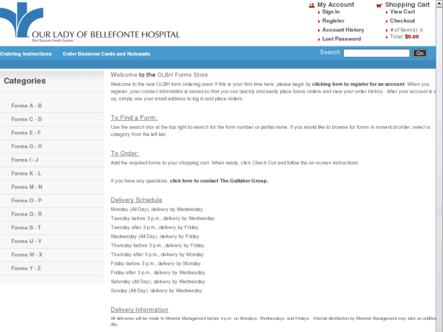The image size is (443, 332).
Task: Select Forms I - J category
Action: [x=24, y=160]
